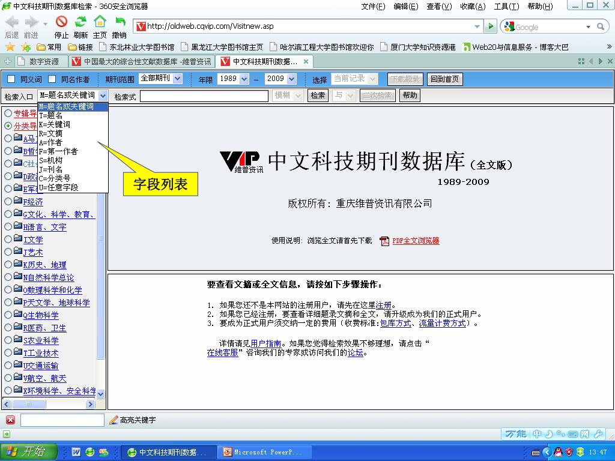Open the 工具(T) menu
Screen dimensions: 615x461
click(506, 6)
